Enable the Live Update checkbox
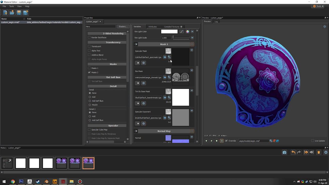 [x=313, y=141]
